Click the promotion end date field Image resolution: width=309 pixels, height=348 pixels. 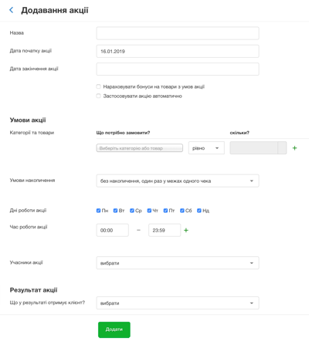[178, 69]
